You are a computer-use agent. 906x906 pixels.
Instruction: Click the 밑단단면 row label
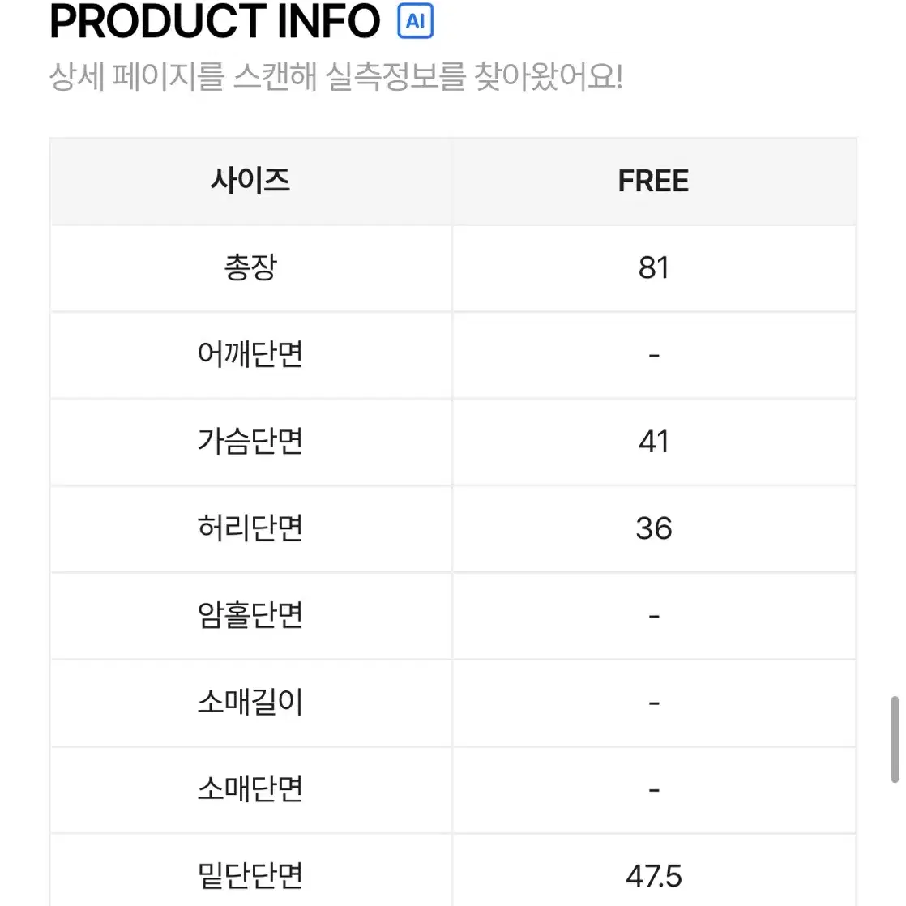pyautogui.click(x=250, y=876)
